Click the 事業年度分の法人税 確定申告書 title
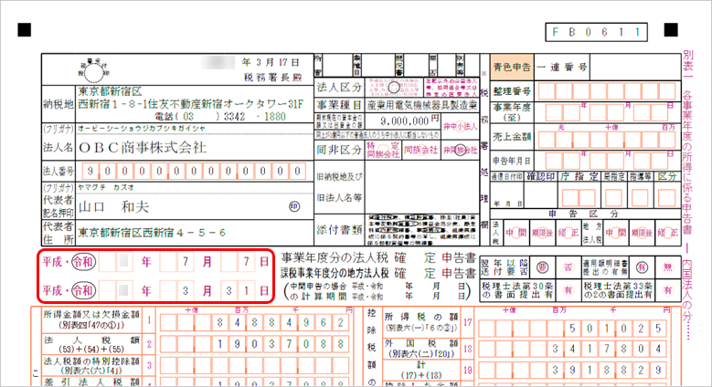The width and height of the screenshot is (712, 387). tap(377, 258)
